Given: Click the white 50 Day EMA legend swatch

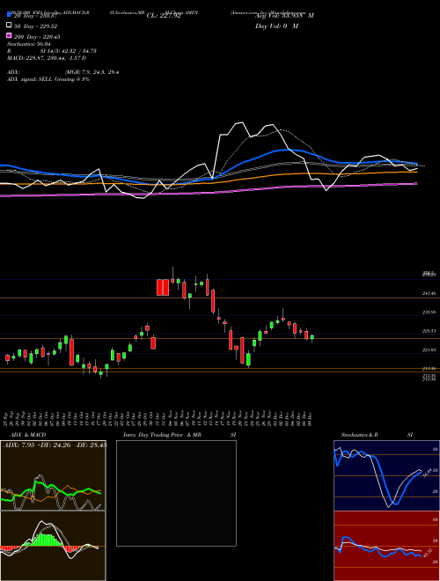Looking at the screenshot, I should pos(9,25).
